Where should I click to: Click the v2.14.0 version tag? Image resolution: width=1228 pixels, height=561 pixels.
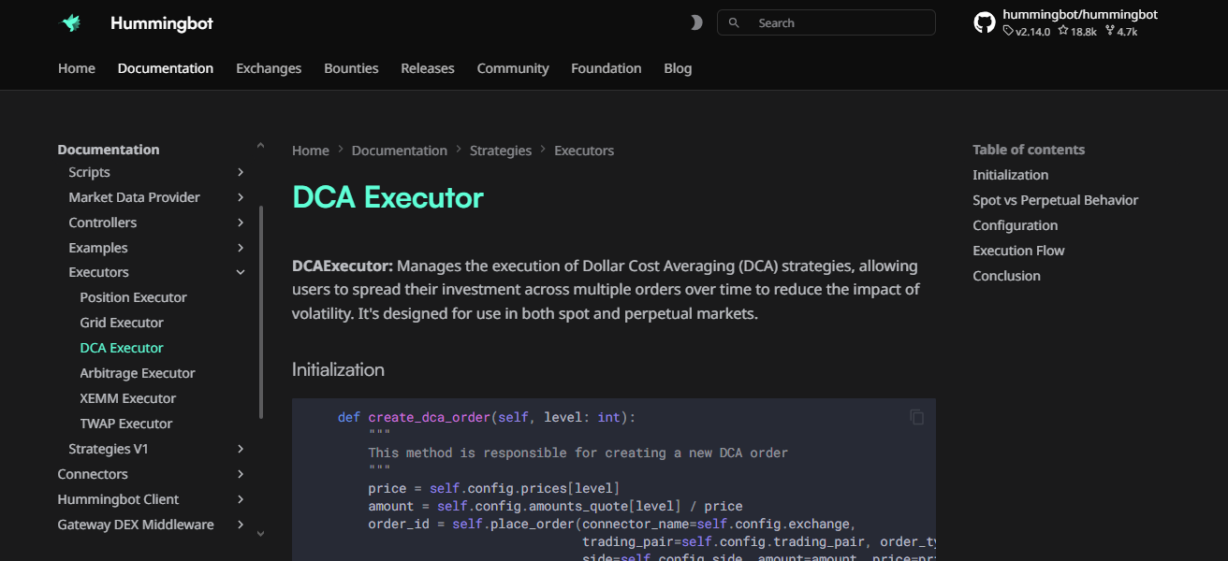tap(1027, 31)
